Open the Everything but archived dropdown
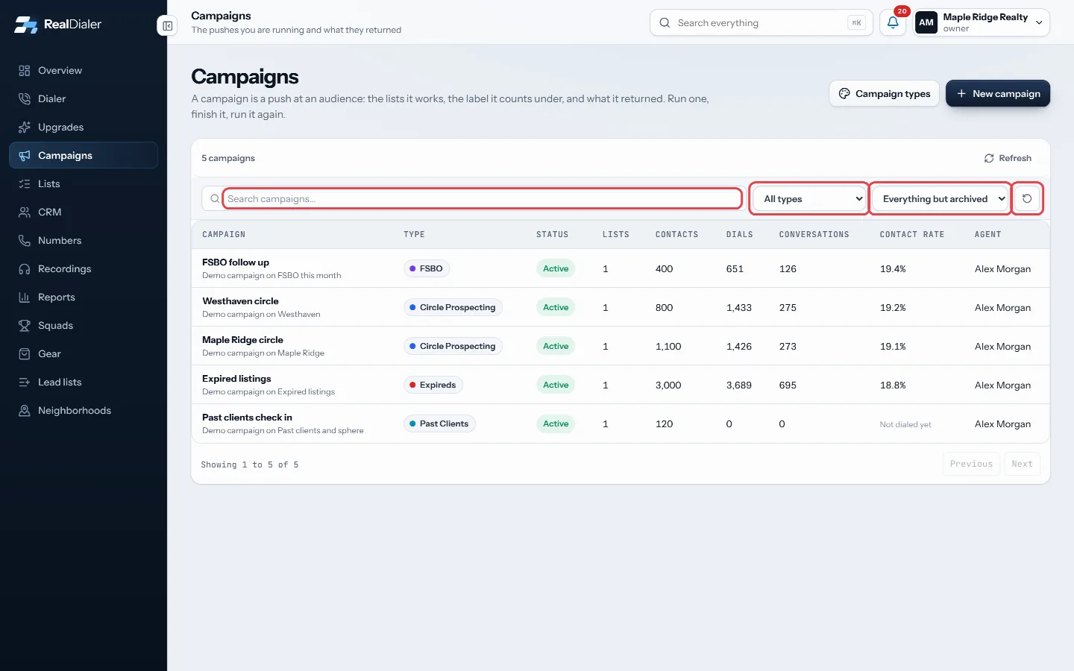Image resolution: width=1074 pixels, height=671 pixels. [x=941, y=199]
